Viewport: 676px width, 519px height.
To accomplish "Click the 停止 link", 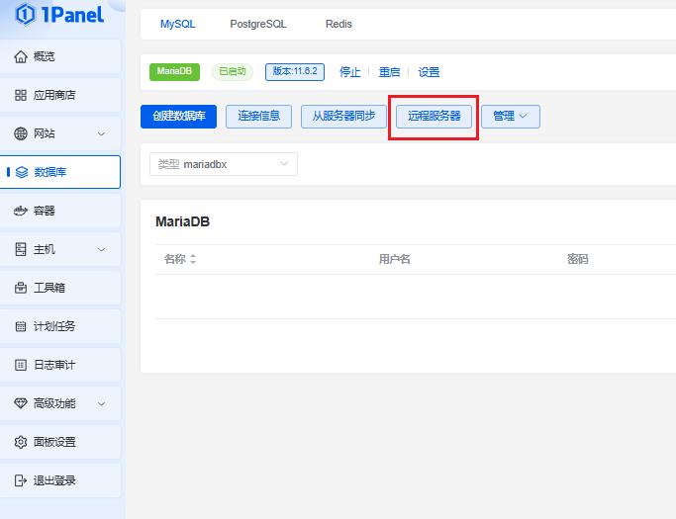I will point(349,72).
